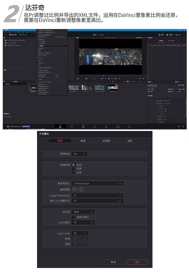
Task: Open Usage submenu in context menu
Action: [52, 79]
